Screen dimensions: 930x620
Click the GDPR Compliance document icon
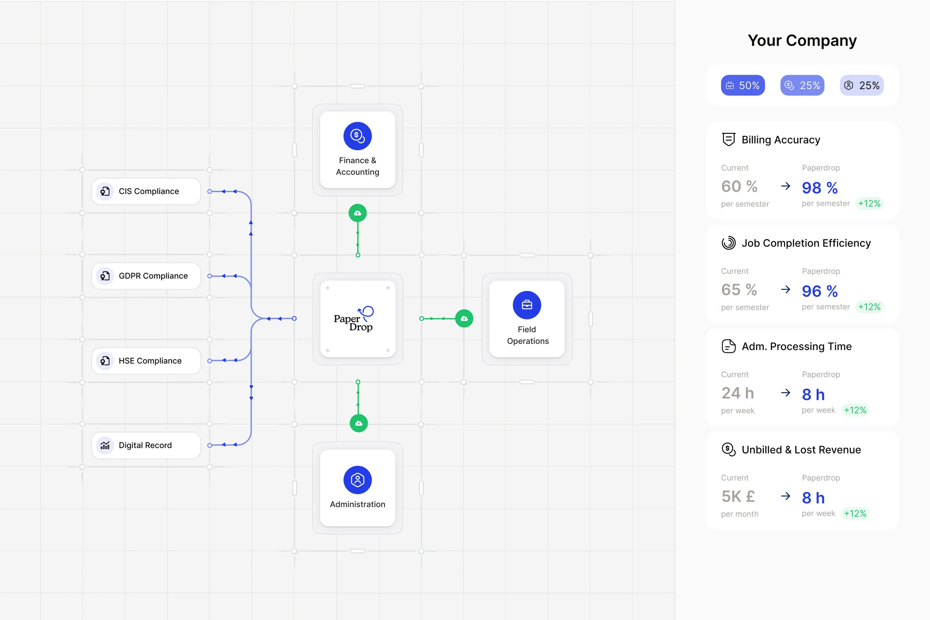pos(105,276)
